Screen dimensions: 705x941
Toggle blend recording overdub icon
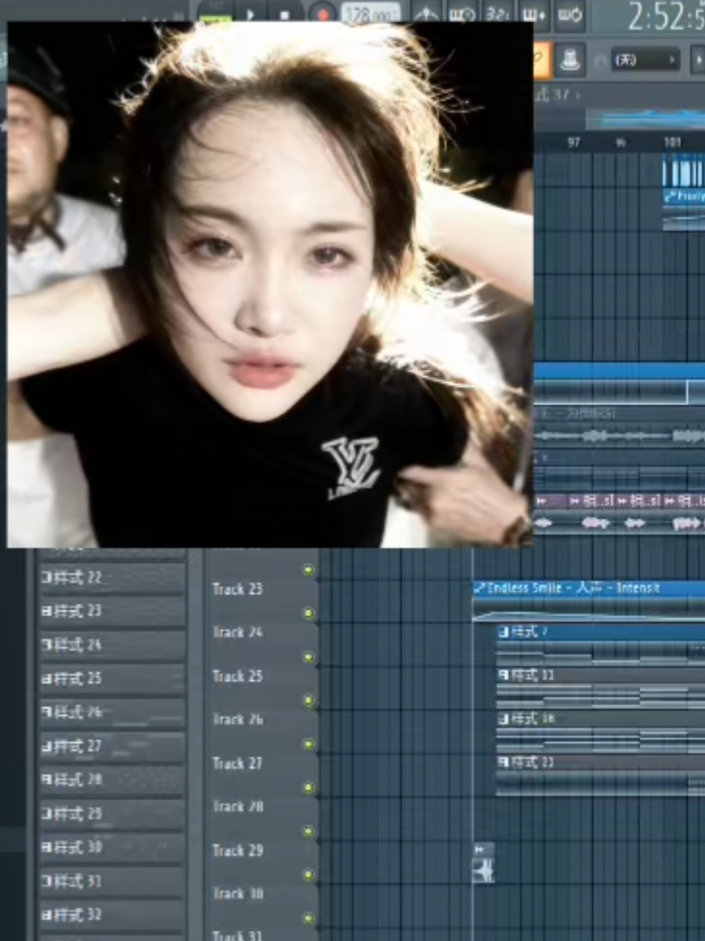534,14
